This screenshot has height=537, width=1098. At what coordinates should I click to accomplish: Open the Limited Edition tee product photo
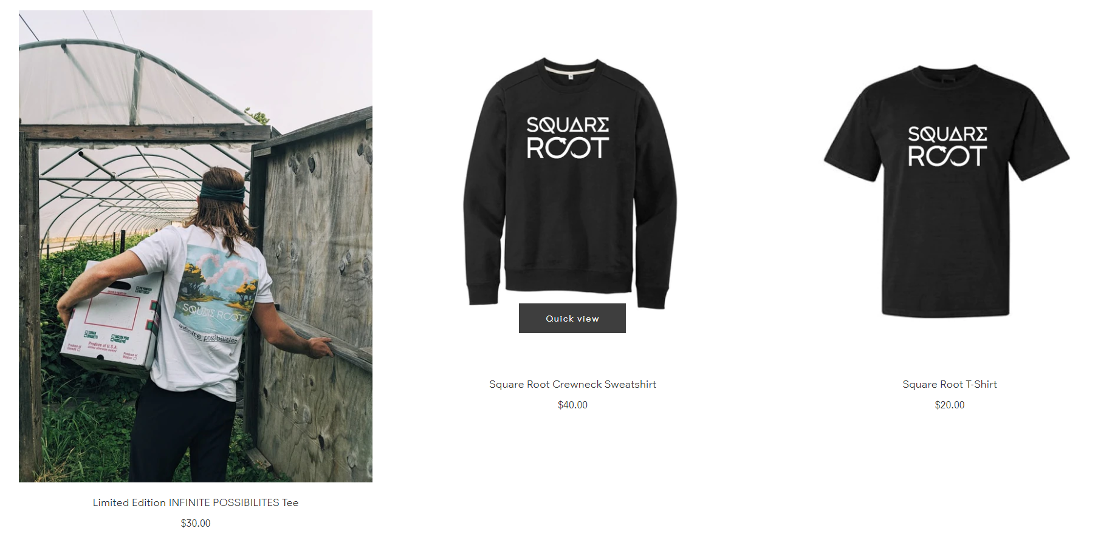point(196,246)
